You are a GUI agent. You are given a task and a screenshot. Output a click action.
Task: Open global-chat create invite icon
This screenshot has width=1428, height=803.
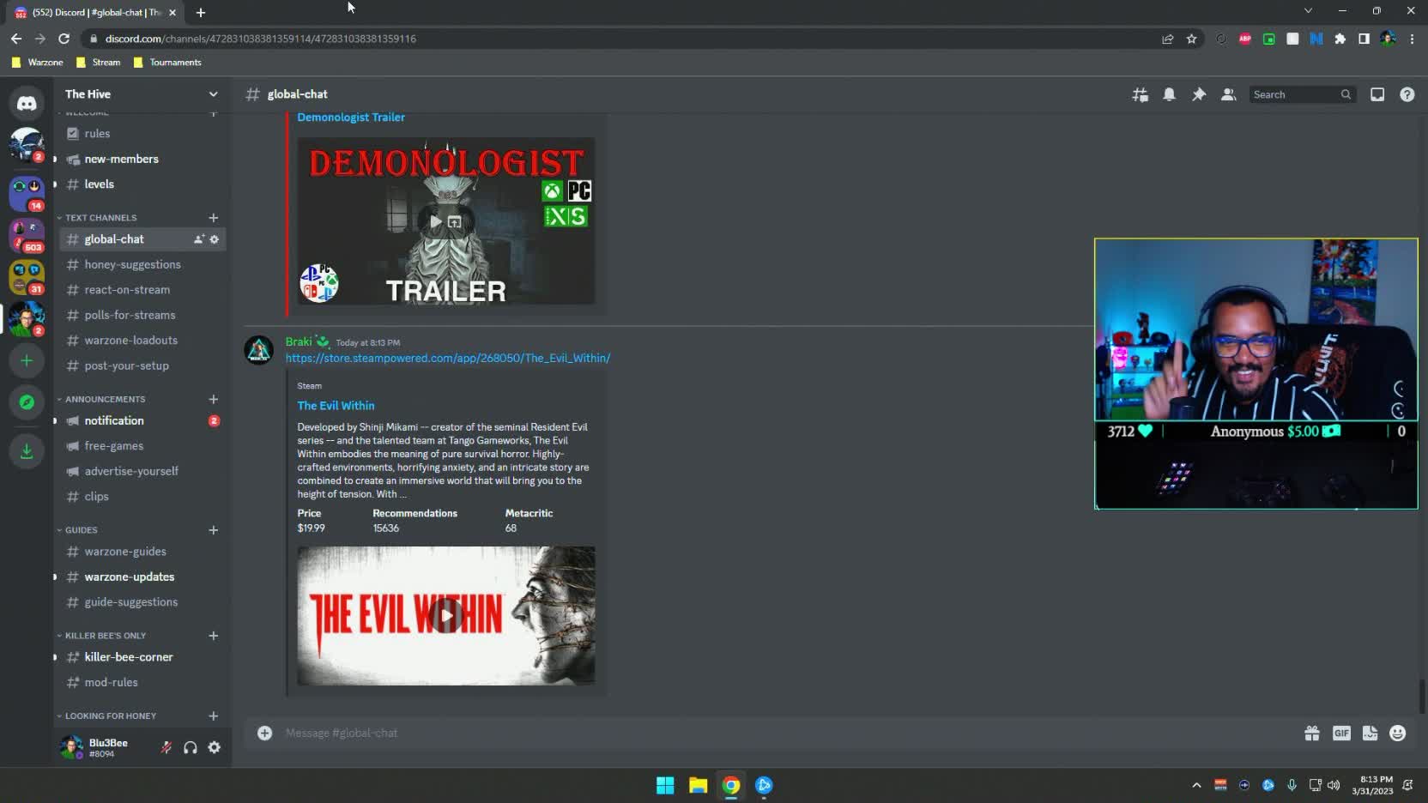click(198, 239)
